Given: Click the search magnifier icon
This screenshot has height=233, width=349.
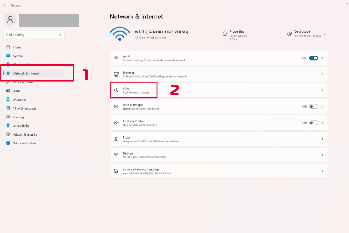Looking at the screenshot, I should tap(61, 35).
